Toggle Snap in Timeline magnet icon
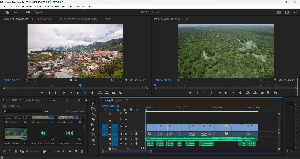 coord(111,110)
